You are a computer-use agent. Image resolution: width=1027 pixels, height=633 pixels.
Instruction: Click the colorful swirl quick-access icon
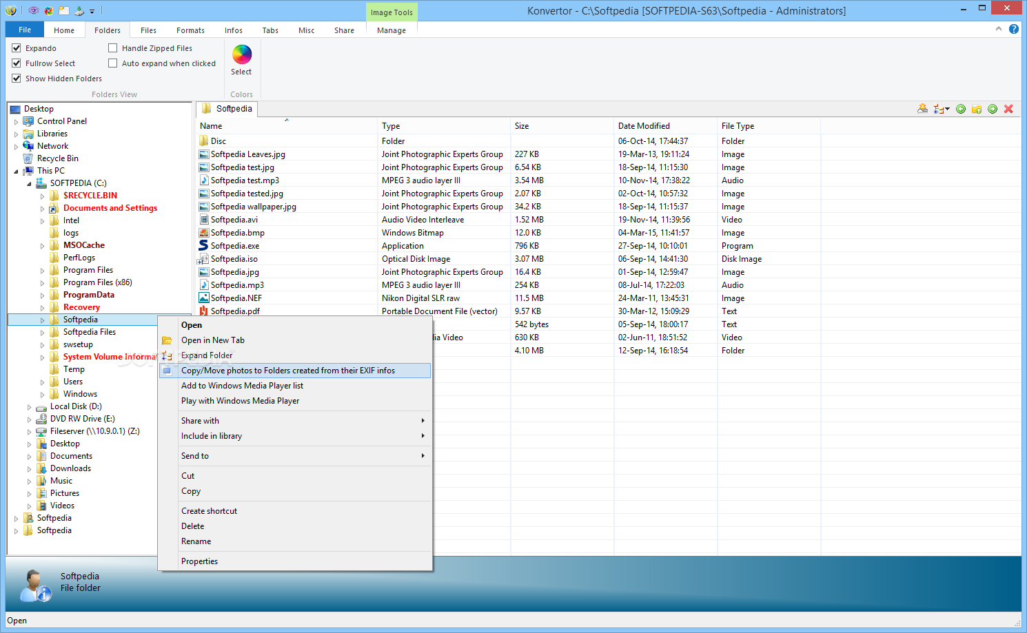pos(48,10)
